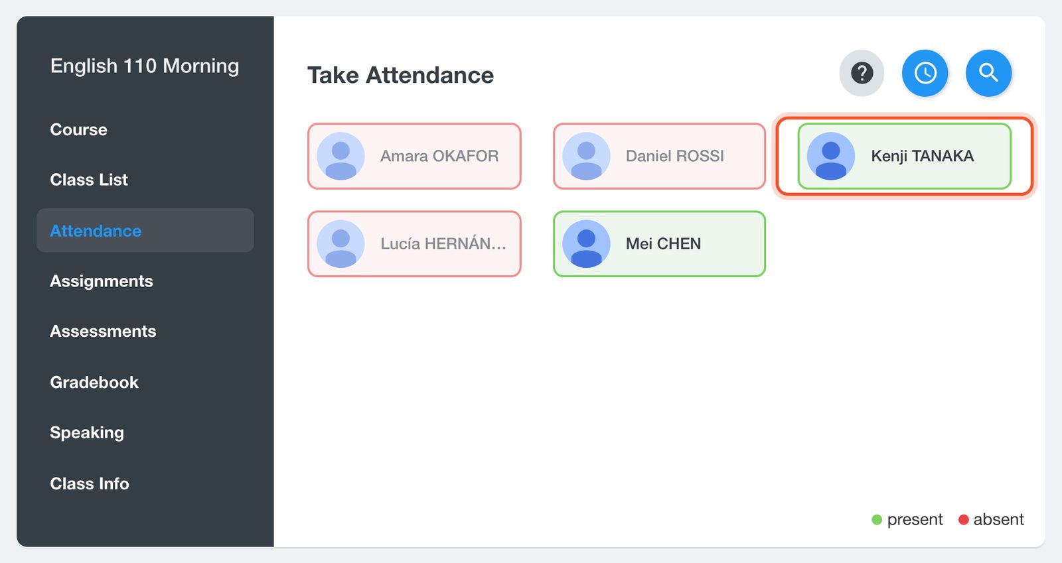This screenshot has width=1062, height=563.
Task: Go to Class List in sidebar
Action: (x=89, y=180)
